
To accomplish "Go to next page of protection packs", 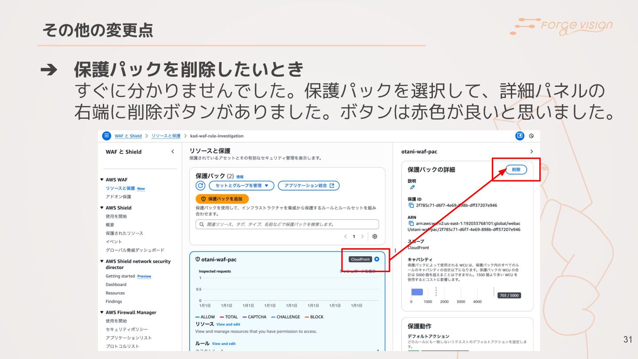I will click(x=362, y=237).
